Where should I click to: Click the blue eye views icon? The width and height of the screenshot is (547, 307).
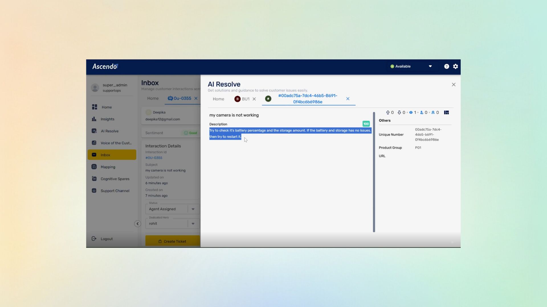411,113
